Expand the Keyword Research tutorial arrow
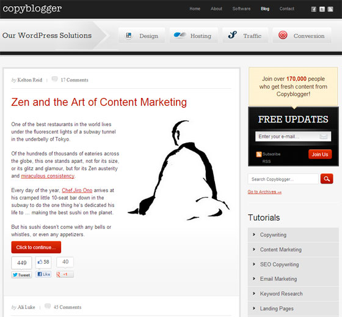This screenshot has height=317, width=342. click(x=254, y=293)
